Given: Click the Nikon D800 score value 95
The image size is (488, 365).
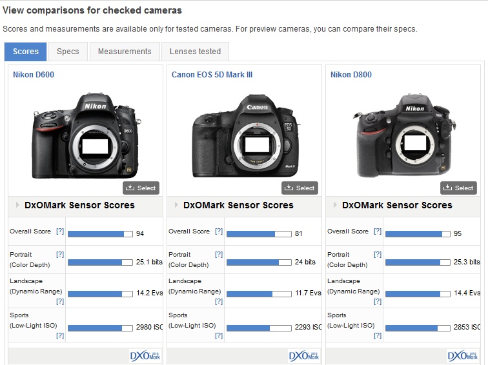Looking at the screenshot, I should click(x=458, y=234).
